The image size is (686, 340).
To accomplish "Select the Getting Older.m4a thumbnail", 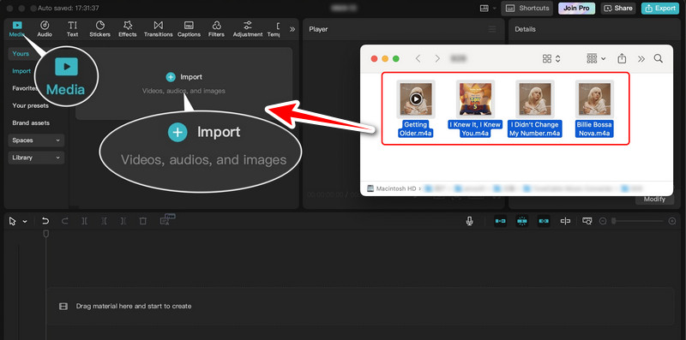I will click(416, 99).
